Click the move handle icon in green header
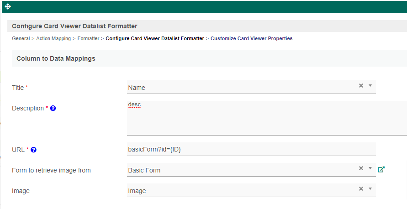This screenshot has width=407, height=209. pos(8,7)
